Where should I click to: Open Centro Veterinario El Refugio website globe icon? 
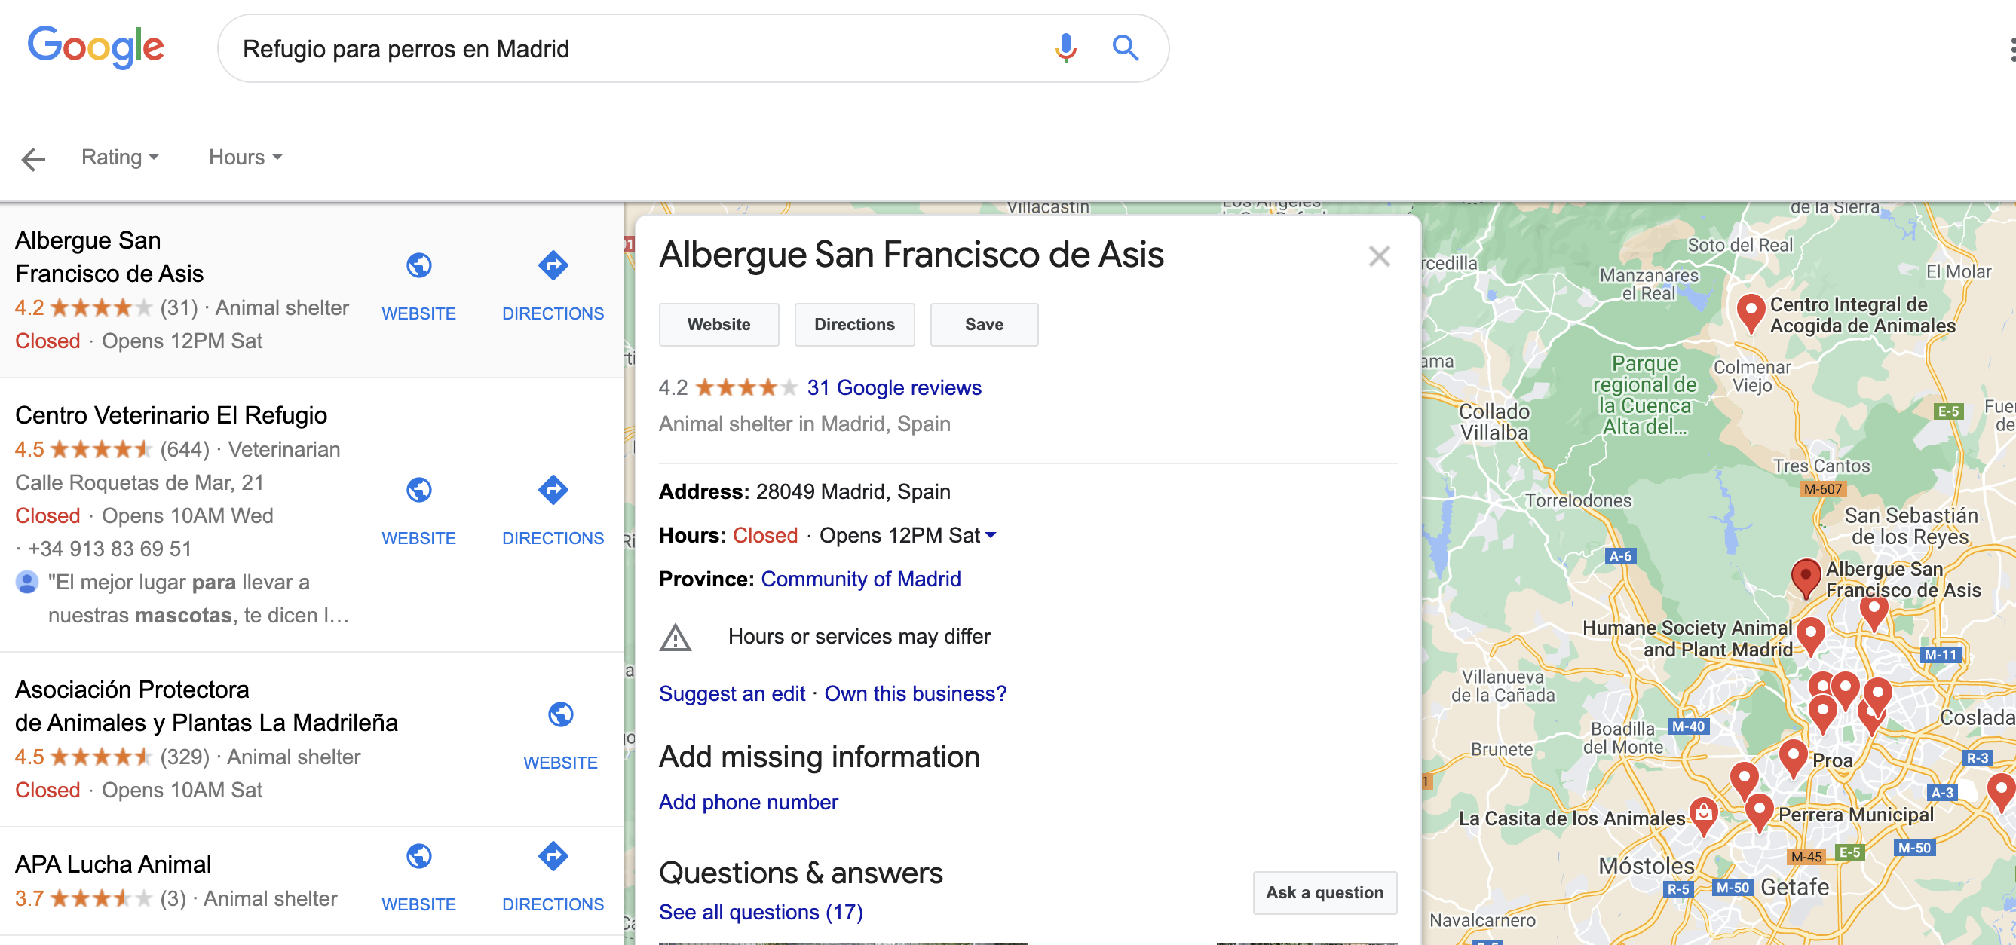418,491
